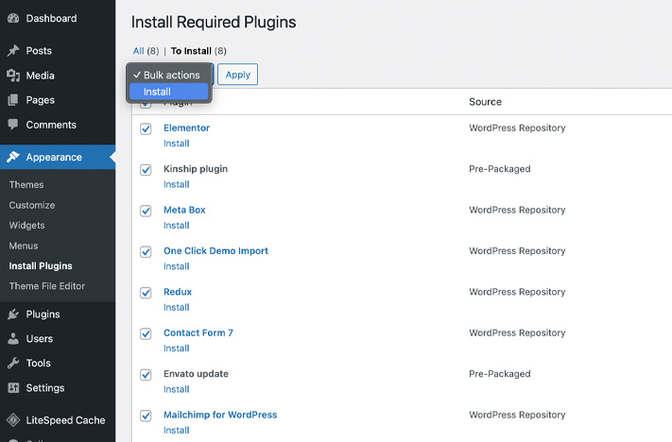The height and width of the screenshot is (442, 672).
Task: Click WordPress Repository source in Elementor row
Action: [517, 128]
